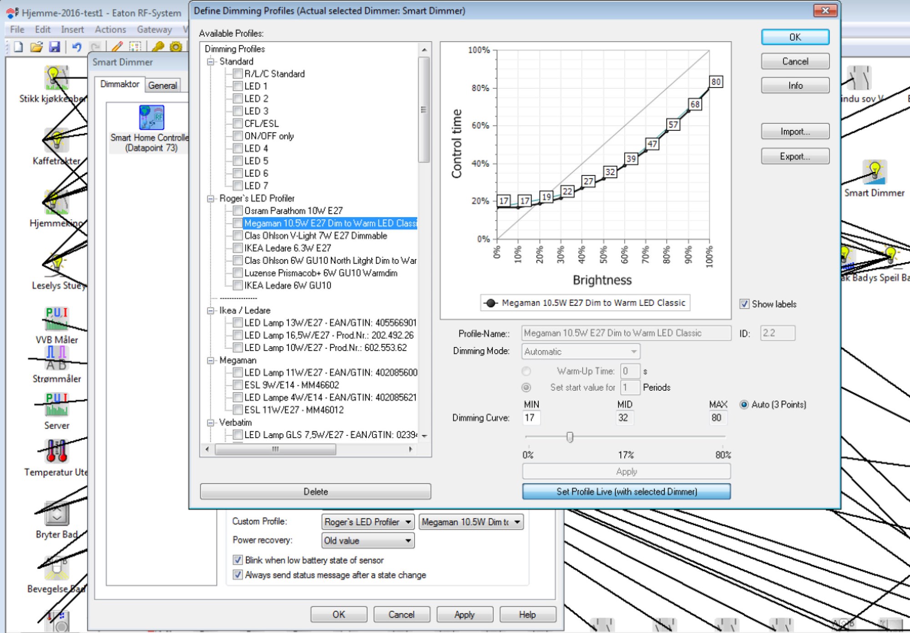Select the Server device icon
This screenshot has height=633, width=910.
56,405
